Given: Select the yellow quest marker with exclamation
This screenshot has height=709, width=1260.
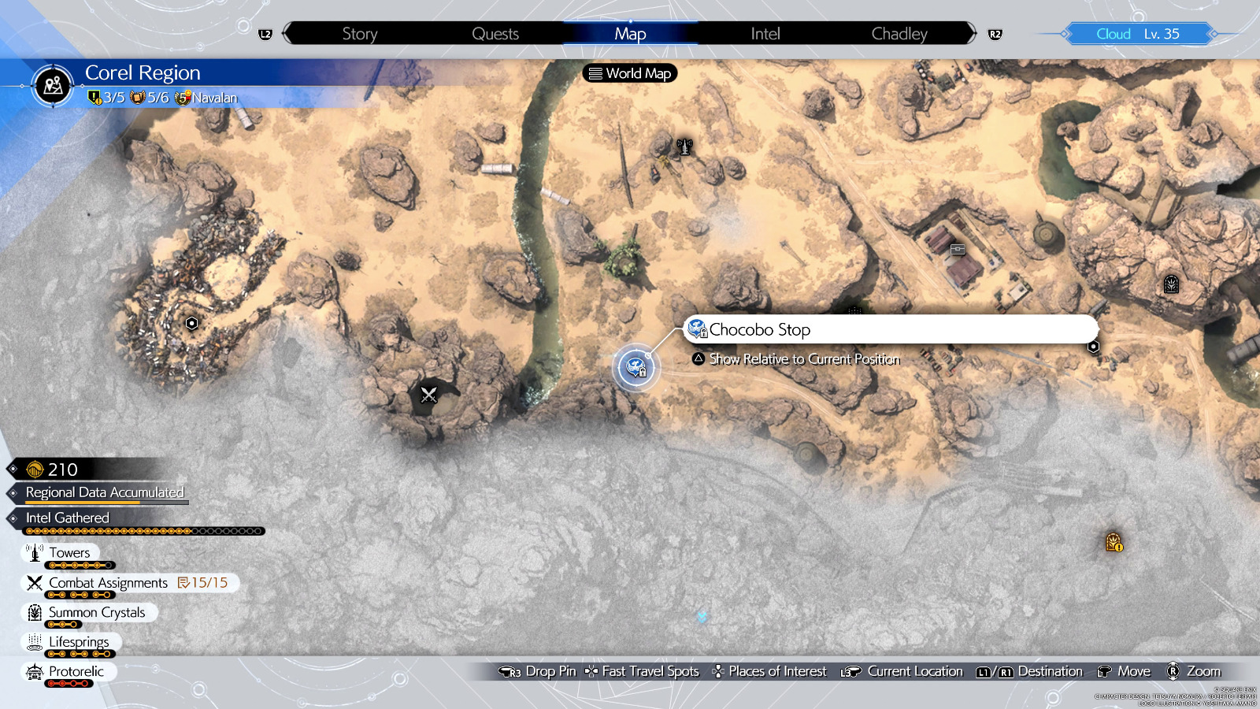Looking at the screenshot, I should point(1114,542).
